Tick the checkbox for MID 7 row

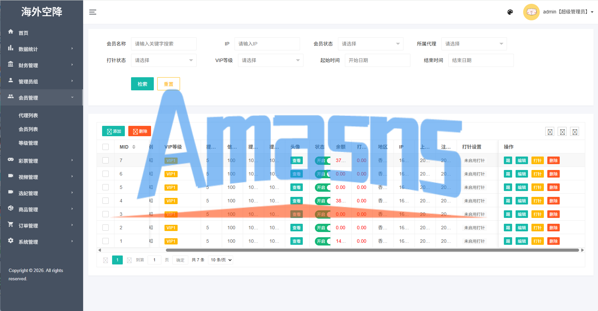pyautogui.click(x=106, y=160)
